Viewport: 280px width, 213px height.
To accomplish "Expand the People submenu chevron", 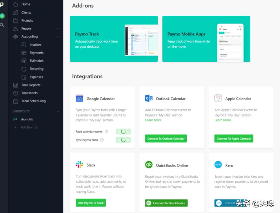I will click(58, 29).
